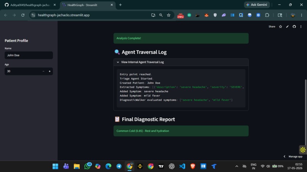Open Streamlit app options menu
Screen dimensions: 307x172
point(301,27)
